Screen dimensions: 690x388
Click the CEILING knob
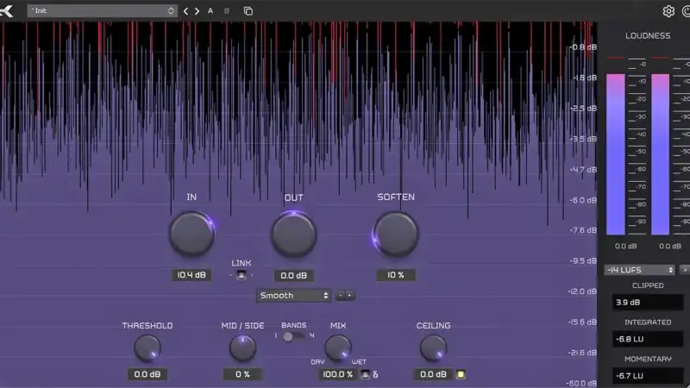[433, 348]
